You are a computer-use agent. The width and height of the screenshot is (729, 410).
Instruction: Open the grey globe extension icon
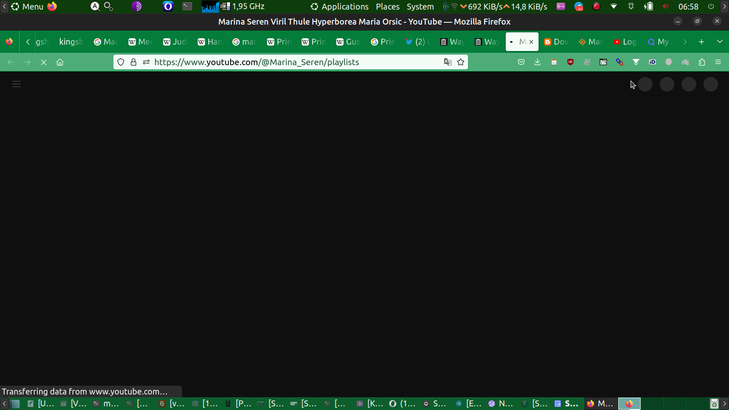[x=669, y=62]
